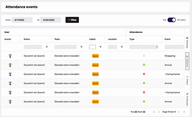192x117 pixels.
Task: Click the first row's Senior label
Action: pos(95,56)
